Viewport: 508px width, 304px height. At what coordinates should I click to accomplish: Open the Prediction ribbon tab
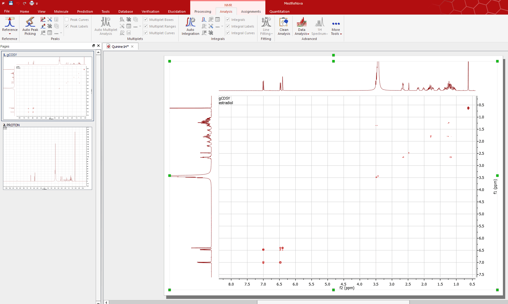click(x=85, y=12)
